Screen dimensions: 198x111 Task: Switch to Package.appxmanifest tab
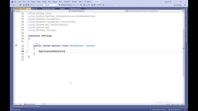(x=49, y=9)
